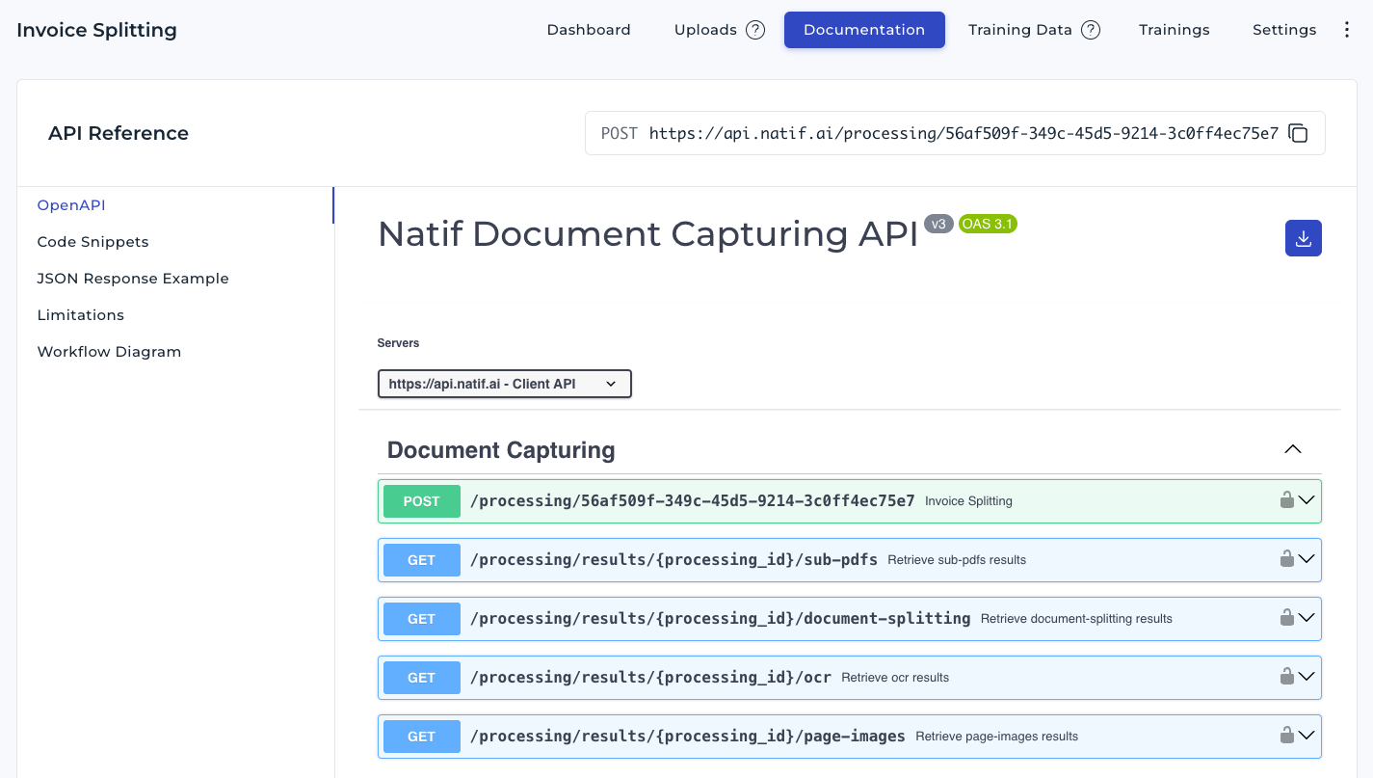Click the POST /processing/56af509f endpoint path
Image resolution: width=1373 pixels, height=778 pixels.
point(692,500)
